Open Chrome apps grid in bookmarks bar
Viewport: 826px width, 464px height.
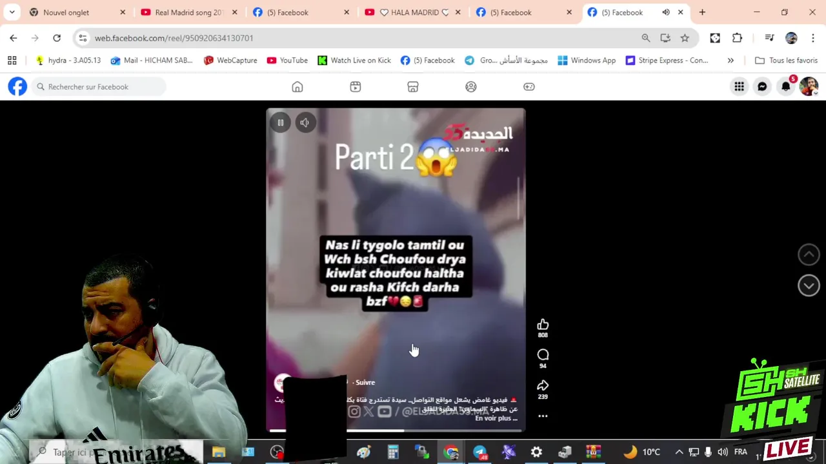[12, 60]
